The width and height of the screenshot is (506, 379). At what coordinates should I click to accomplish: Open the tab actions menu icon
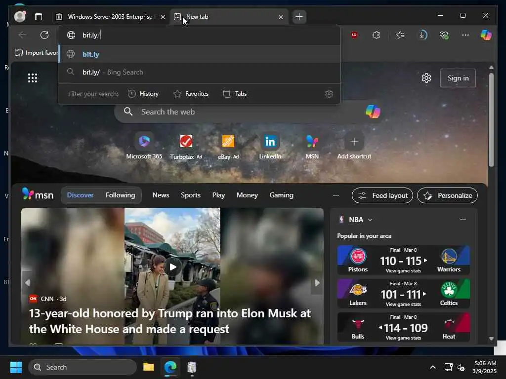point(39,17)
